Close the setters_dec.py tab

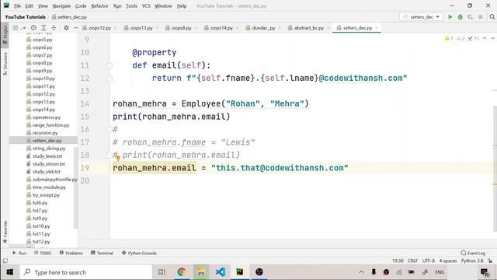[x=376, y=28]
